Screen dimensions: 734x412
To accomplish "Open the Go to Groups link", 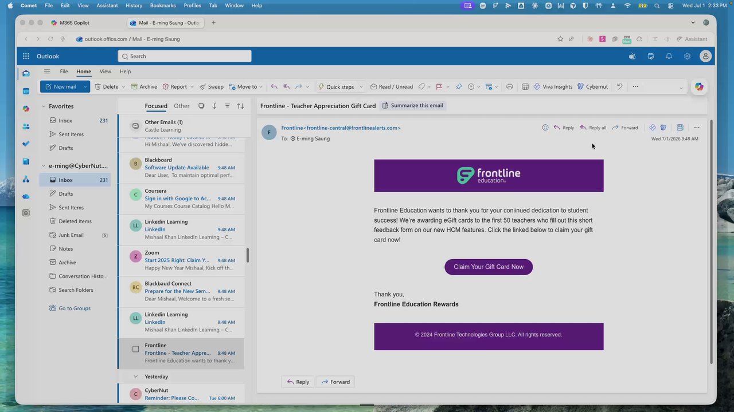I will (70, 308).
